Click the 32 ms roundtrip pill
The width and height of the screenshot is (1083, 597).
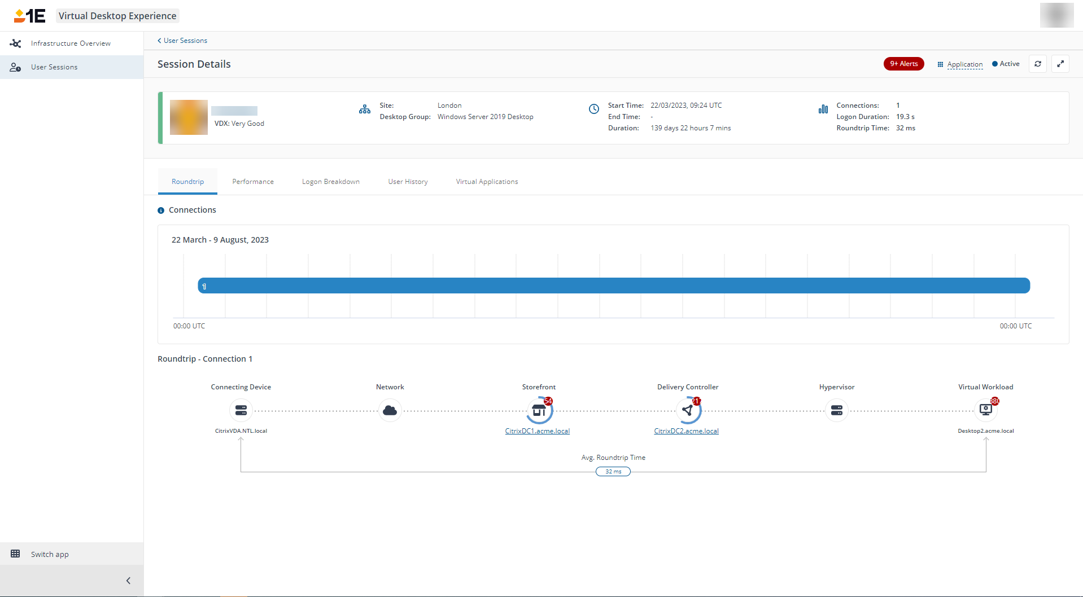pos(613,472)
